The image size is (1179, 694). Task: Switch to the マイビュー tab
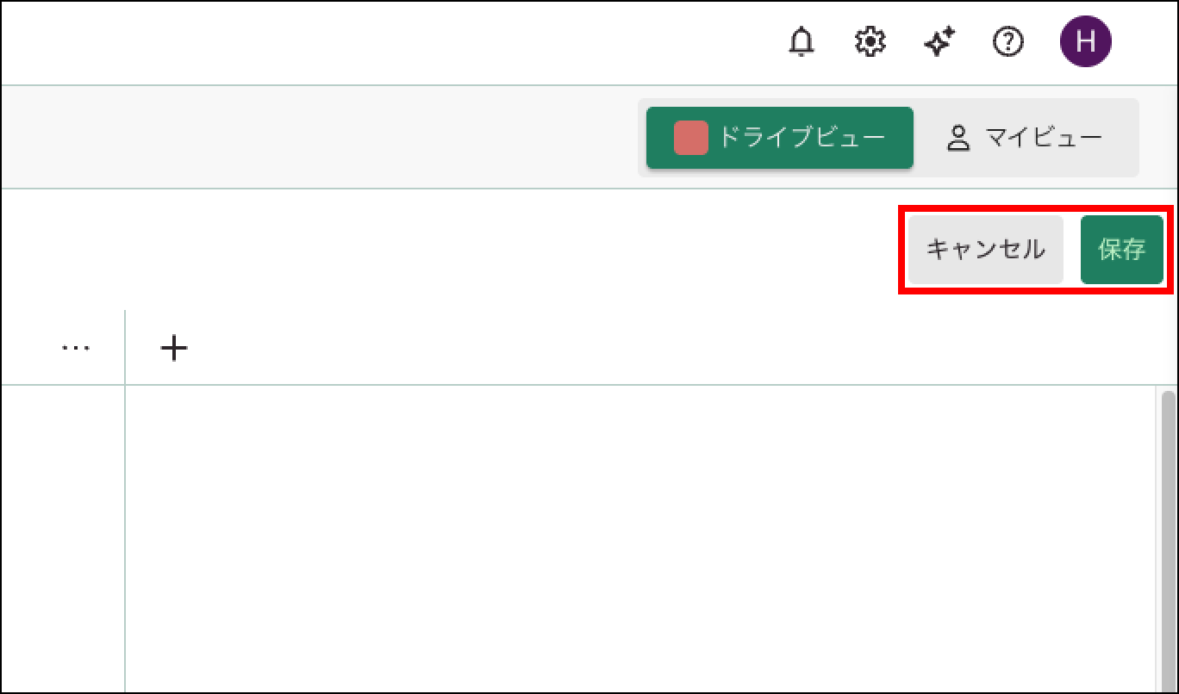(1026, 138)
